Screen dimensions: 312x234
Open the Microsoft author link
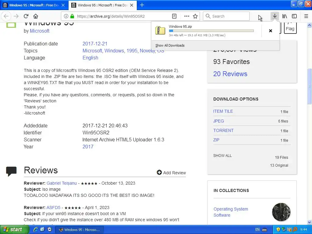pos(40,31)
